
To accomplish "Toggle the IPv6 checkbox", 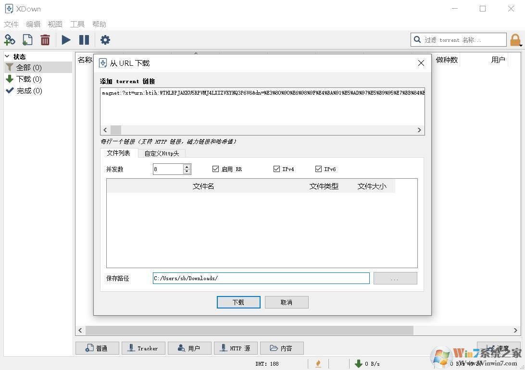I will (x=318, y=169).
